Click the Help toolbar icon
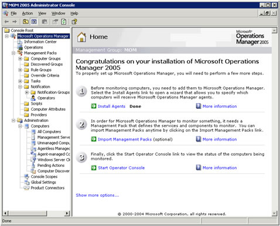 tap(74, 22)
